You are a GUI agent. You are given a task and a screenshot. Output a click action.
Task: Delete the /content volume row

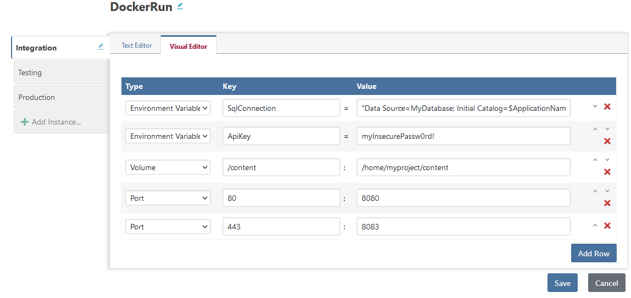point(607,172)
